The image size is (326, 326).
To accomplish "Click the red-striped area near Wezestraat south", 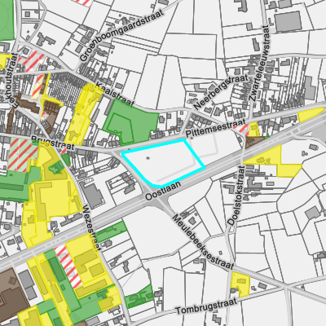I will pos(68,267).
